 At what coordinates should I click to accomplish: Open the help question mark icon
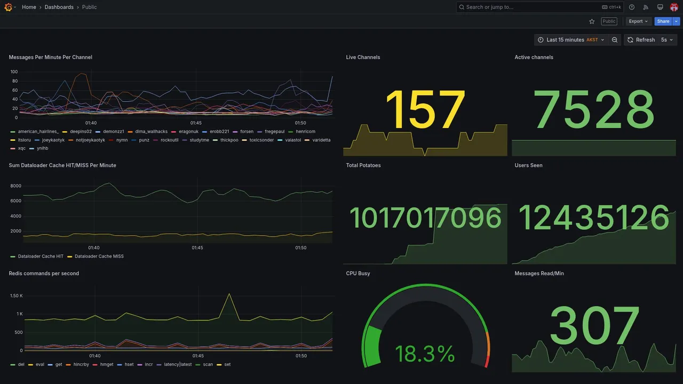pos(632,7)
